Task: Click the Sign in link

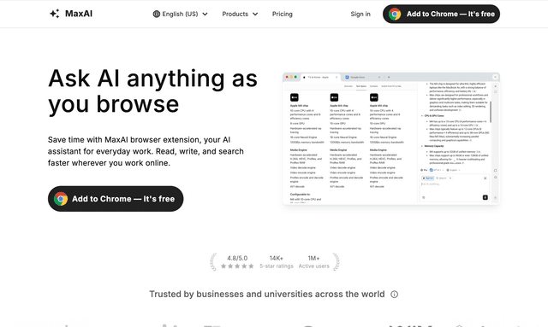Action: coord(360,14)
